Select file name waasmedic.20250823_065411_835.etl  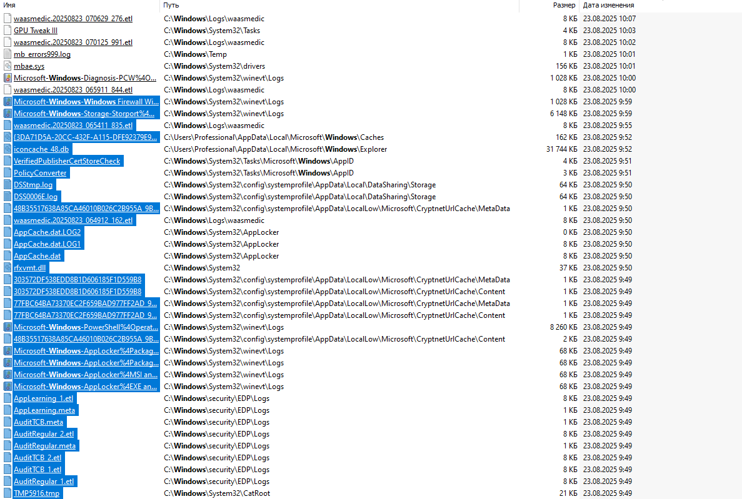click(x=73, y=126)
